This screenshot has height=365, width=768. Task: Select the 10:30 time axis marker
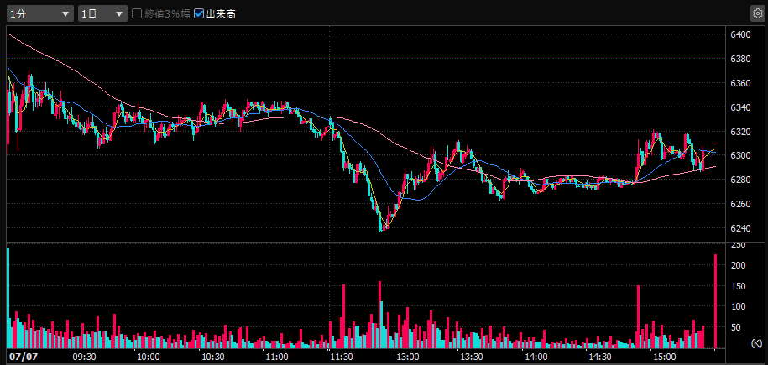[213, 356]
